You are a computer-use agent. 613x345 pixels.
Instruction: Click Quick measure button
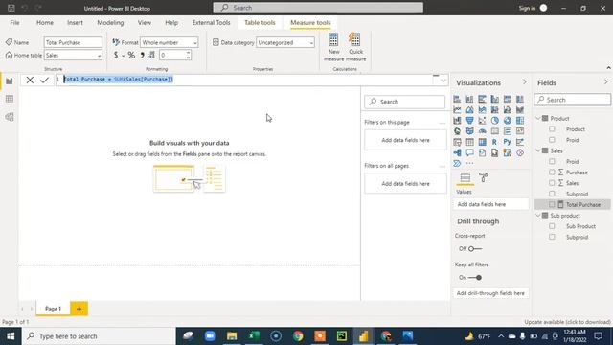pos(355,47)
